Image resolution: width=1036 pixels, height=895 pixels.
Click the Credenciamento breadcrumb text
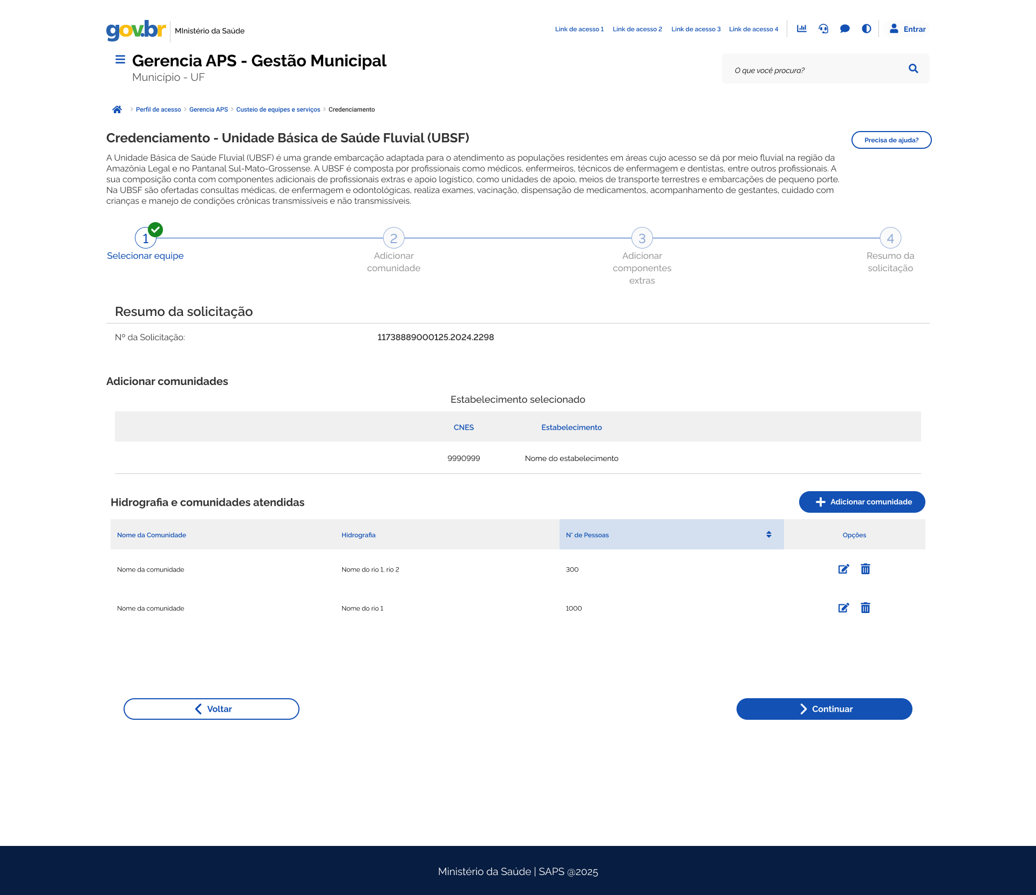[352, 109]
